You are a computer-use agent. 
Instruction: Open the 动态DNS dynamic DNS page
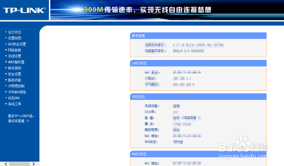click(x=14, y=98)
